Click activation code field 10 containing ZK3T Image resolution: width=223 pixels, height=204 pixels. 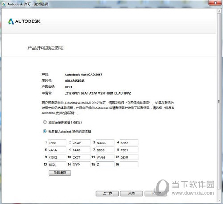tap(81, 157)
